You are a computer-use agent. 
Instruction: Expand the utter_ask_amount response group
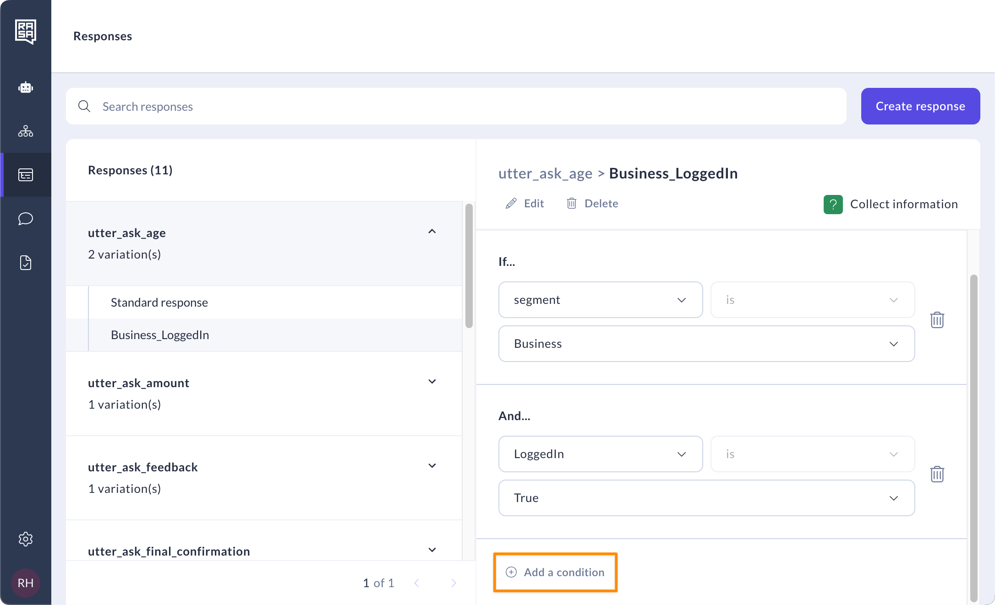432,382
